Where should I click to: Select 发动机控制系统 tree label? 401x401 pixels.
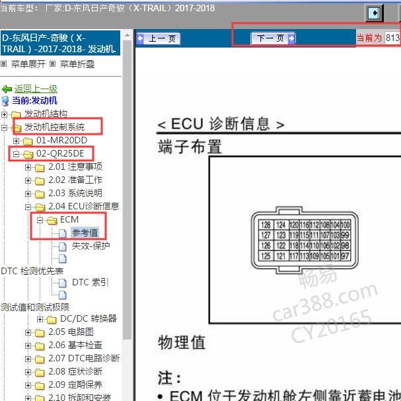54,127
